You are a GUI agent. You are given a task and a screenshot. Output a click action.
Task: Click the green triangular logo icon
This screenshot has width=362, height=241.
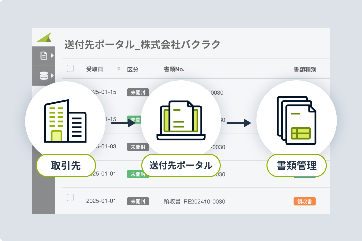click(x=44, y=37)
